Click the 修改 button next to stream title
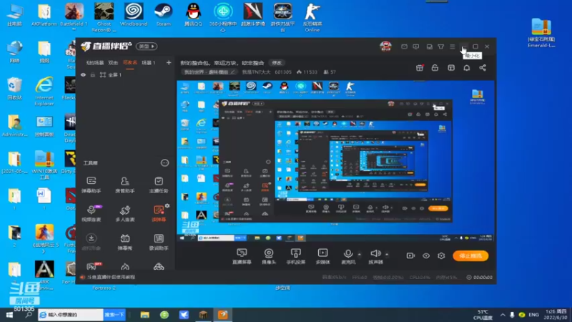Viewport: 572px width, 322px height. (x=277, y=63)
